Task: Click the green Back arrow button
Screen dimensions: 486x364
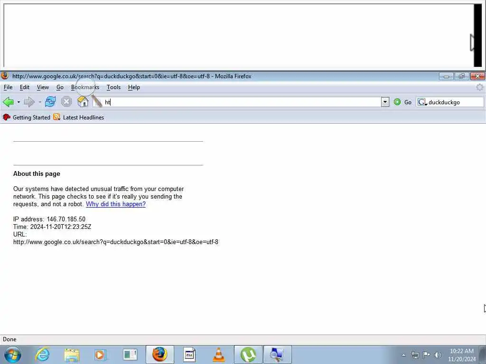Action: pyautogui.click(x=9, y=102)
